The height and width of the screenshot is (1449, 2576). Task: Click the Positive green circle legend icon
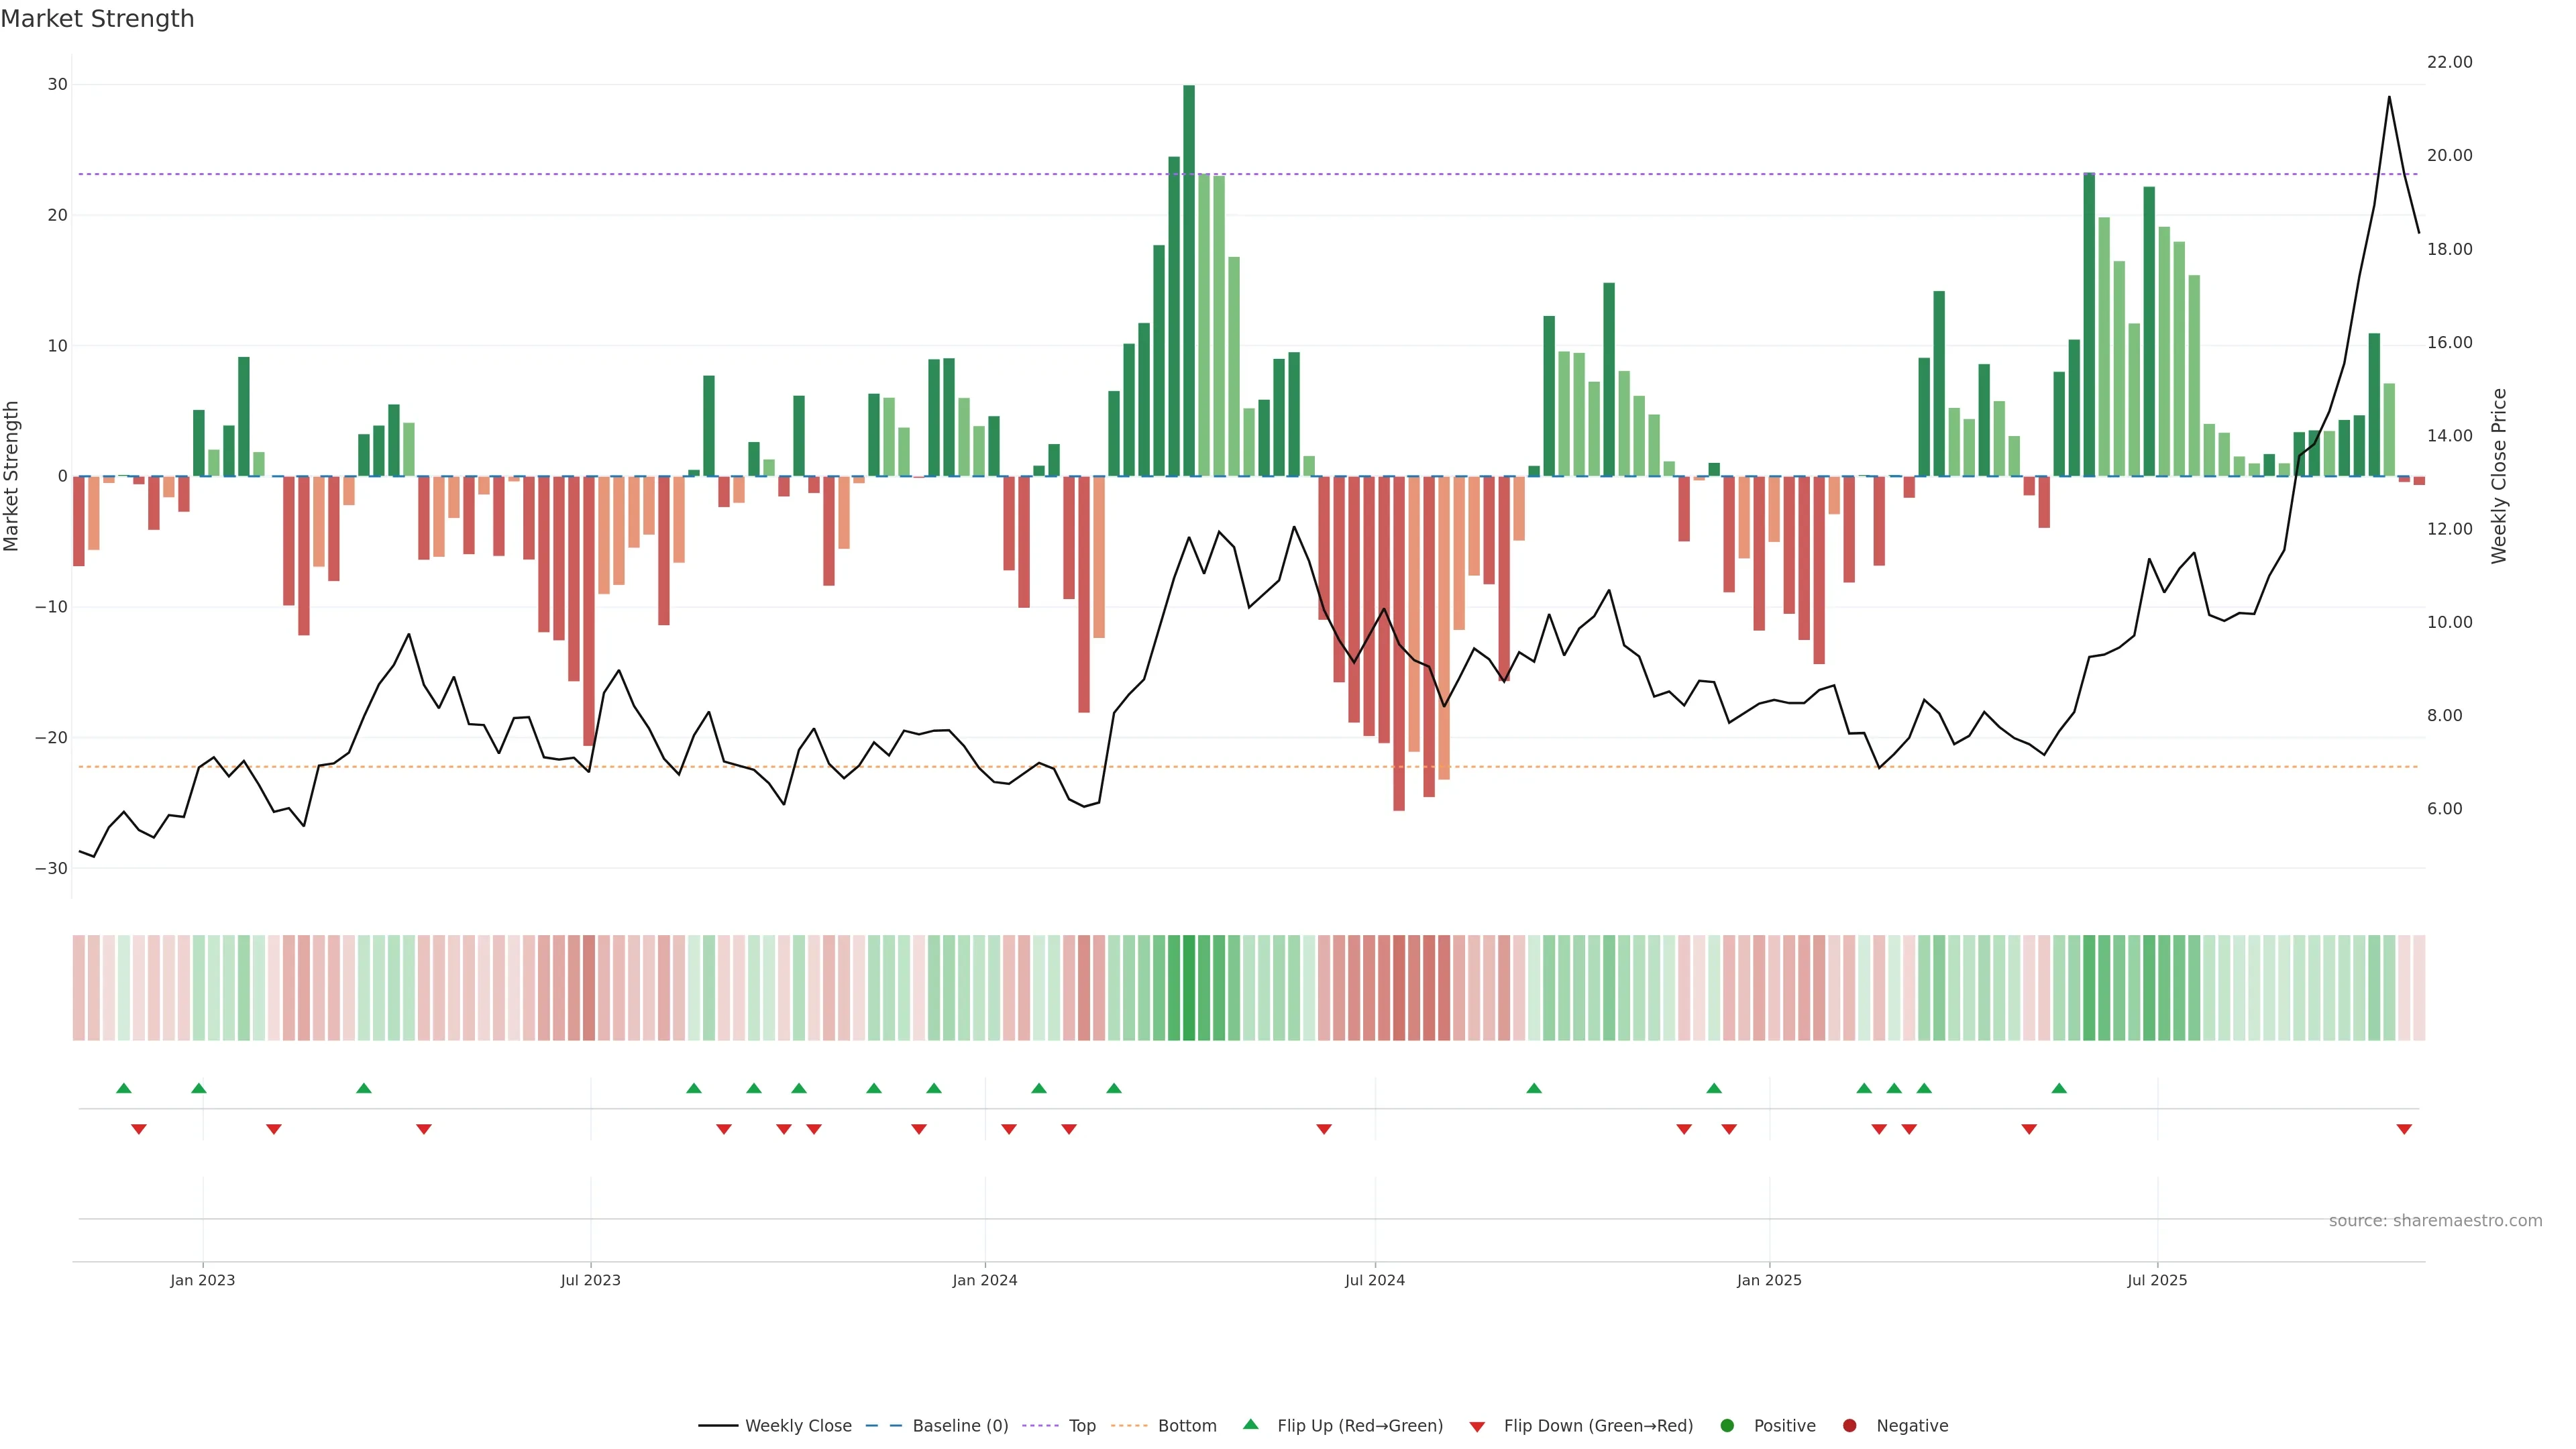point(1727,1426)
